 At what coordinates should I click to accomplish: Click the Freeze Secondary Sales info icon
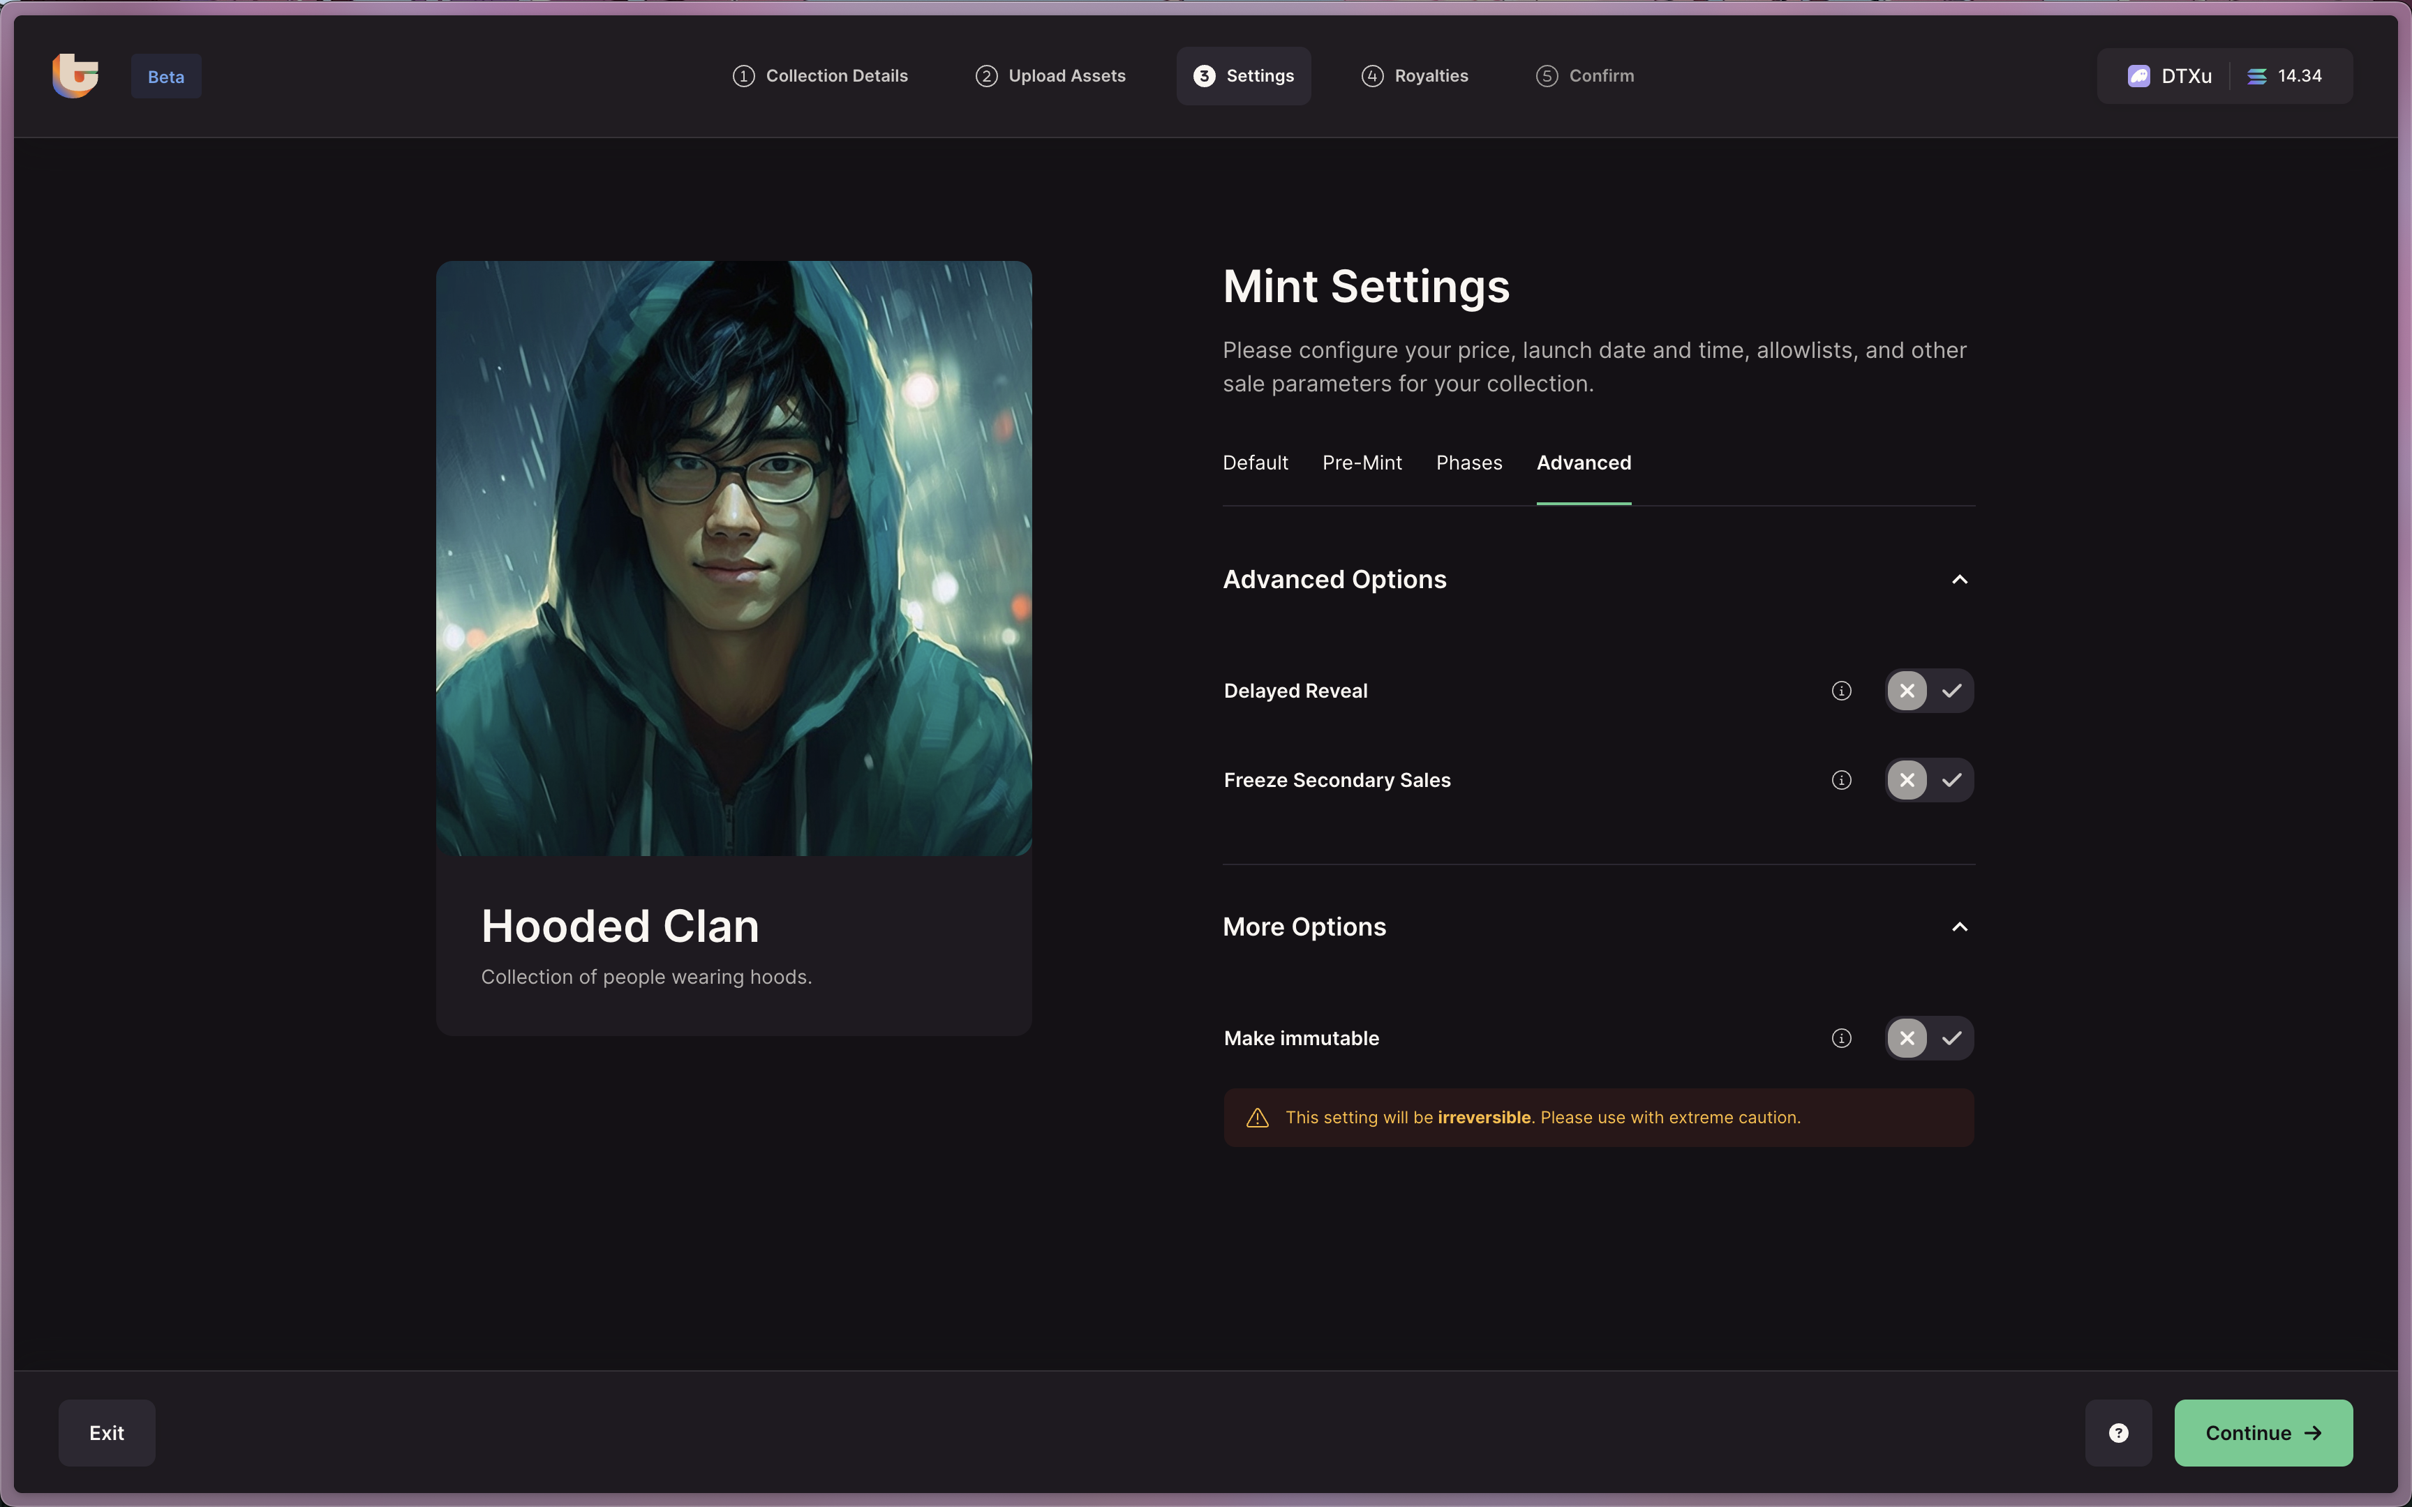[1841, 781]
